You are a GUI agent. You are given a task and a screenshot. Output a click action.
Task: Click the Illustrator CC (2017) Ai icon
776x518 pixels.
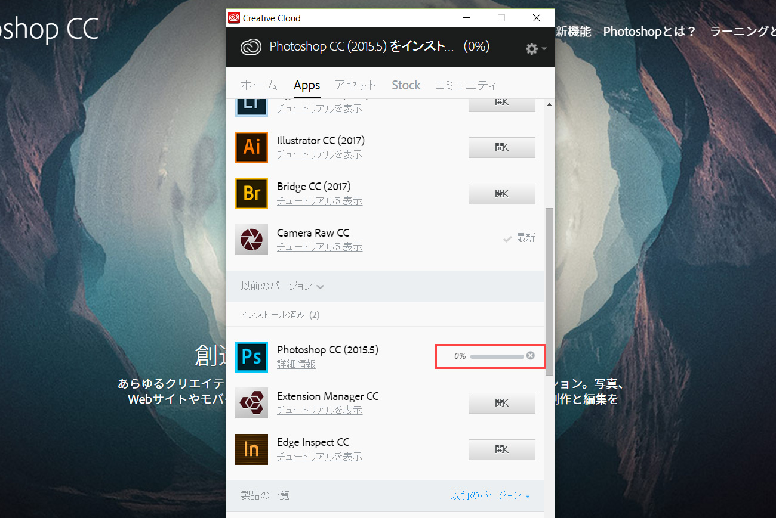[251, 147]
